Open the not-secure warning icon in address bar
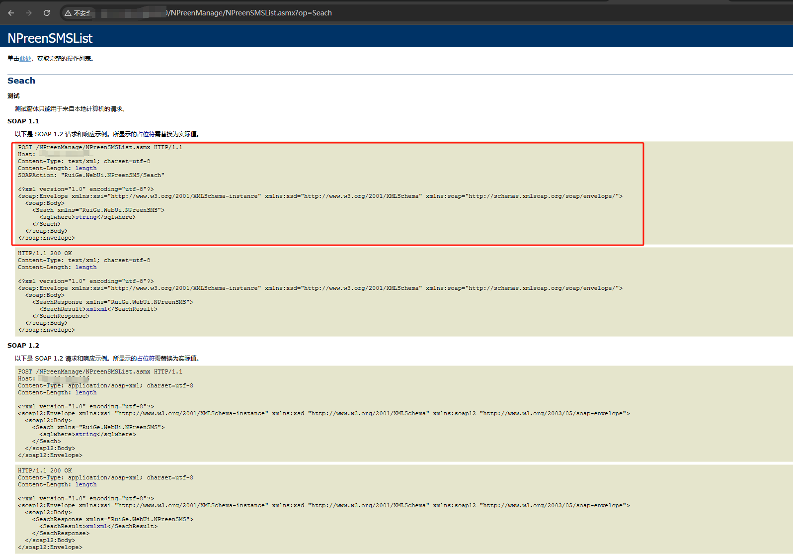 coord(68,13)
